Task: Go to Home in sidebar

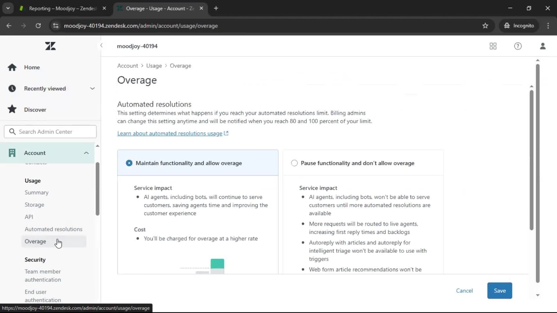Action: pyautogui.click(x=32, y=67)
